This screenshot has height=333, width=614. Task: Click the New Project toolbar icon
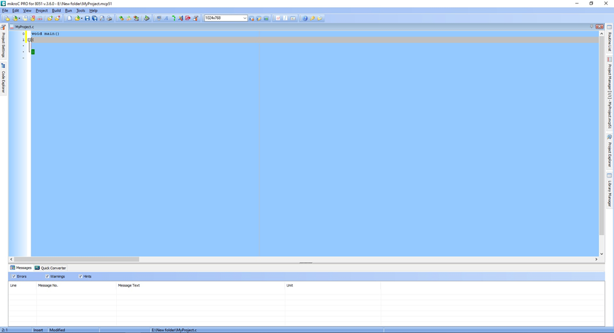(x=7, y=18)
